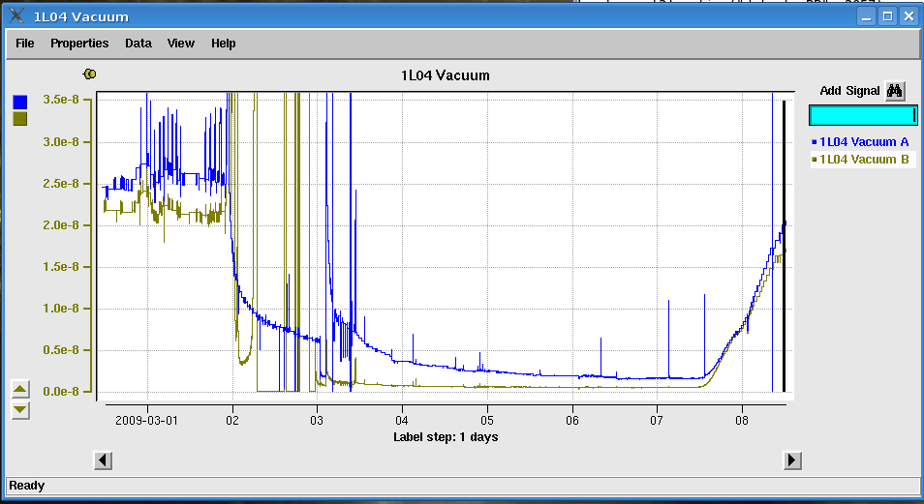
Task: Close the 1L04 Vacuum window
Action: point(909,16)
